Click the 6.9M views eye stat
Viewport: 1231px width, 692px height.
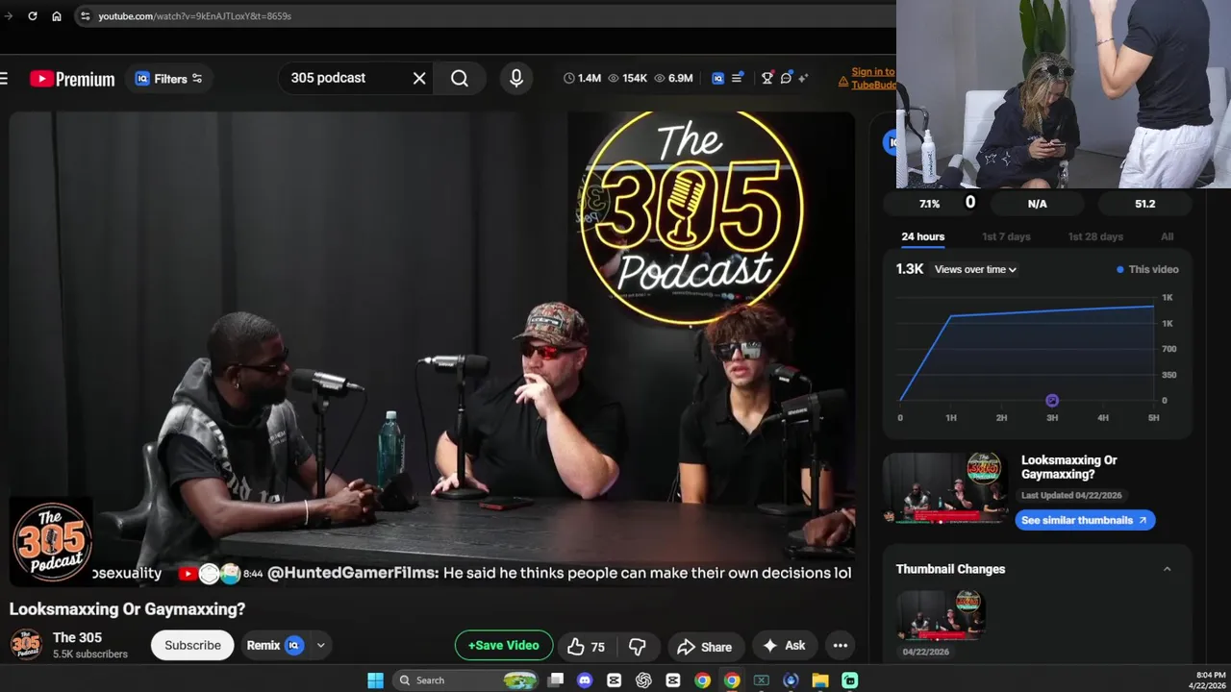[673, 78]
